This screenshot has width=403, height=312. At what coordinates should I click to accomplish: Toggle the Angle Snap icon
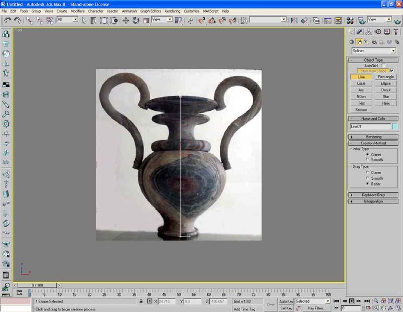tap(212, 20)
